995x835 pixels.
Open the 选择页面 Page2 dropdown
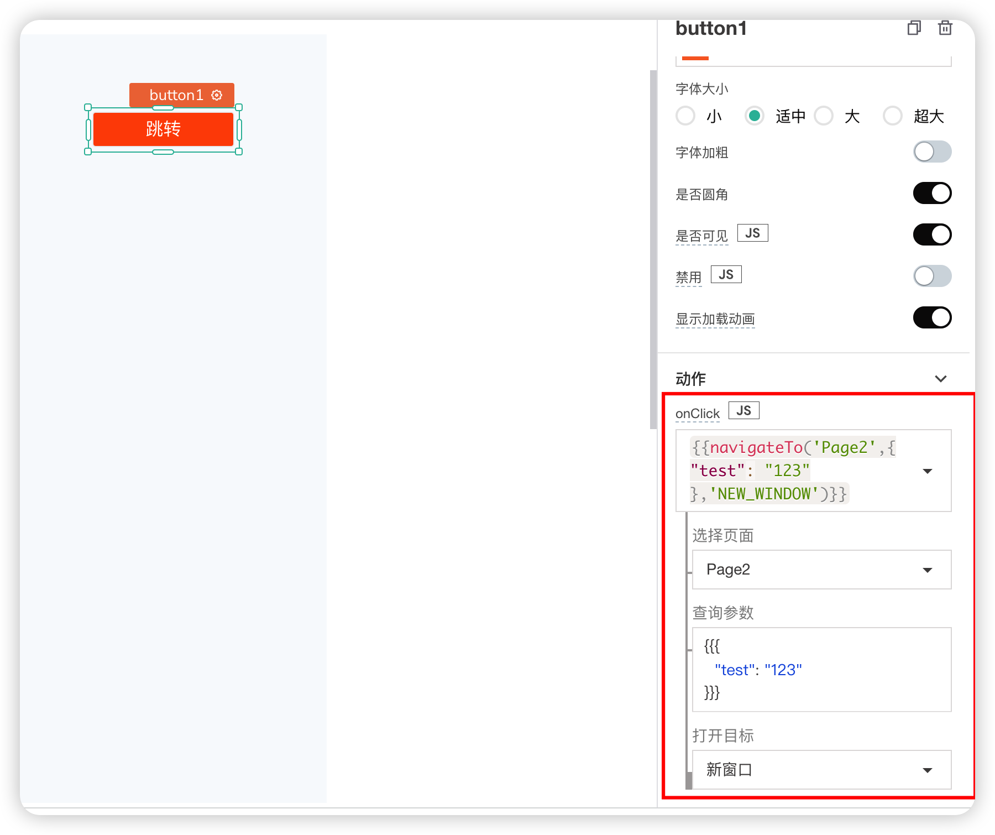(821, 570)
